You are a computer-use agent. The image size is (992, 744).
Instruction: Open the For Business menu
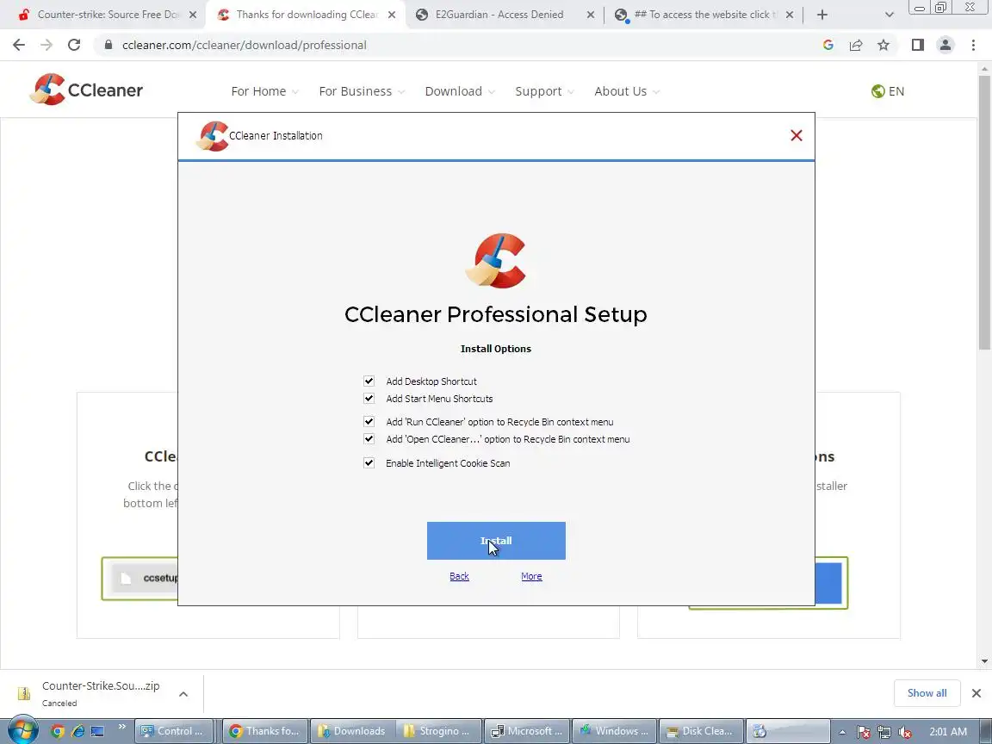(362, 91)
